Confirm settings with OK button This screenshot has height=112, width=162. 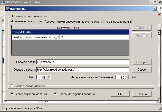coord(120,94)
